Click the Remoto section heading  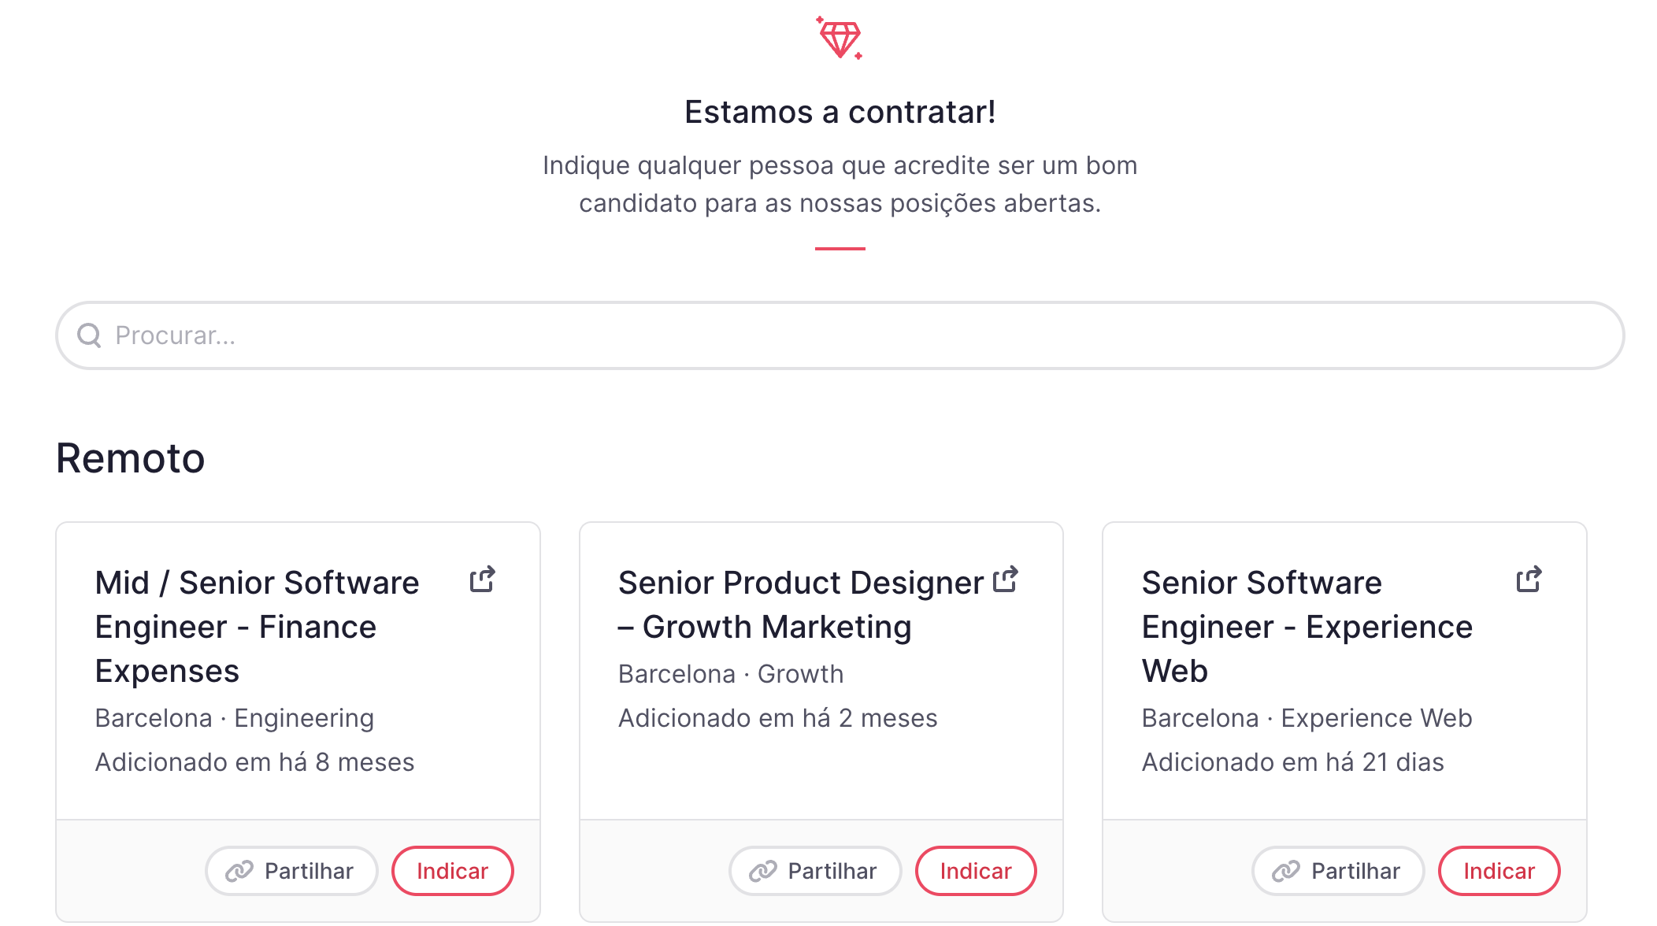point(131,458)
